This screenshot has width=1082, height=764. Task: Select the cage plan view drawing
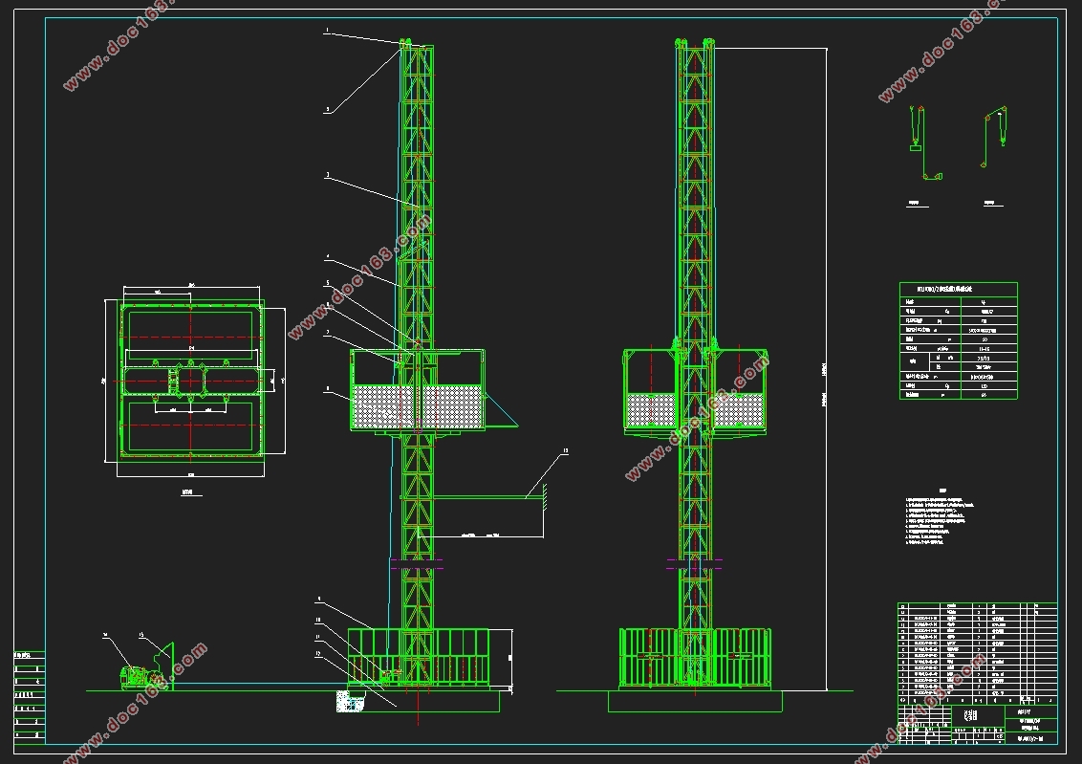(x=190, y=380)
